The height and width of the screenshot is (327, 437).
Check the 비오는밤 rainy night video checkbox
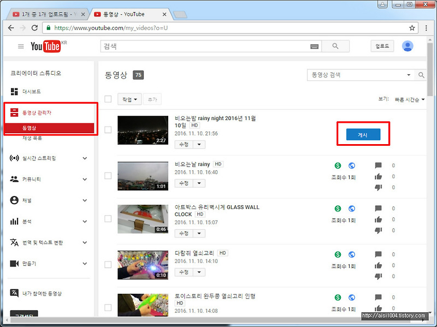tap(108, 130)
